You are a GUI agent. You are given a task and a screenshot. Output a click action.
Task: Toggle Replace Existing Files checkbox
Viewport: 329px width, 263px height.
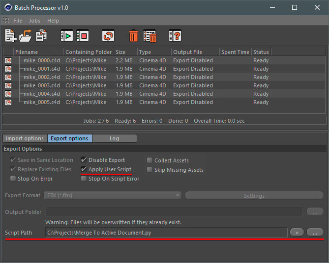click(13, 169)
